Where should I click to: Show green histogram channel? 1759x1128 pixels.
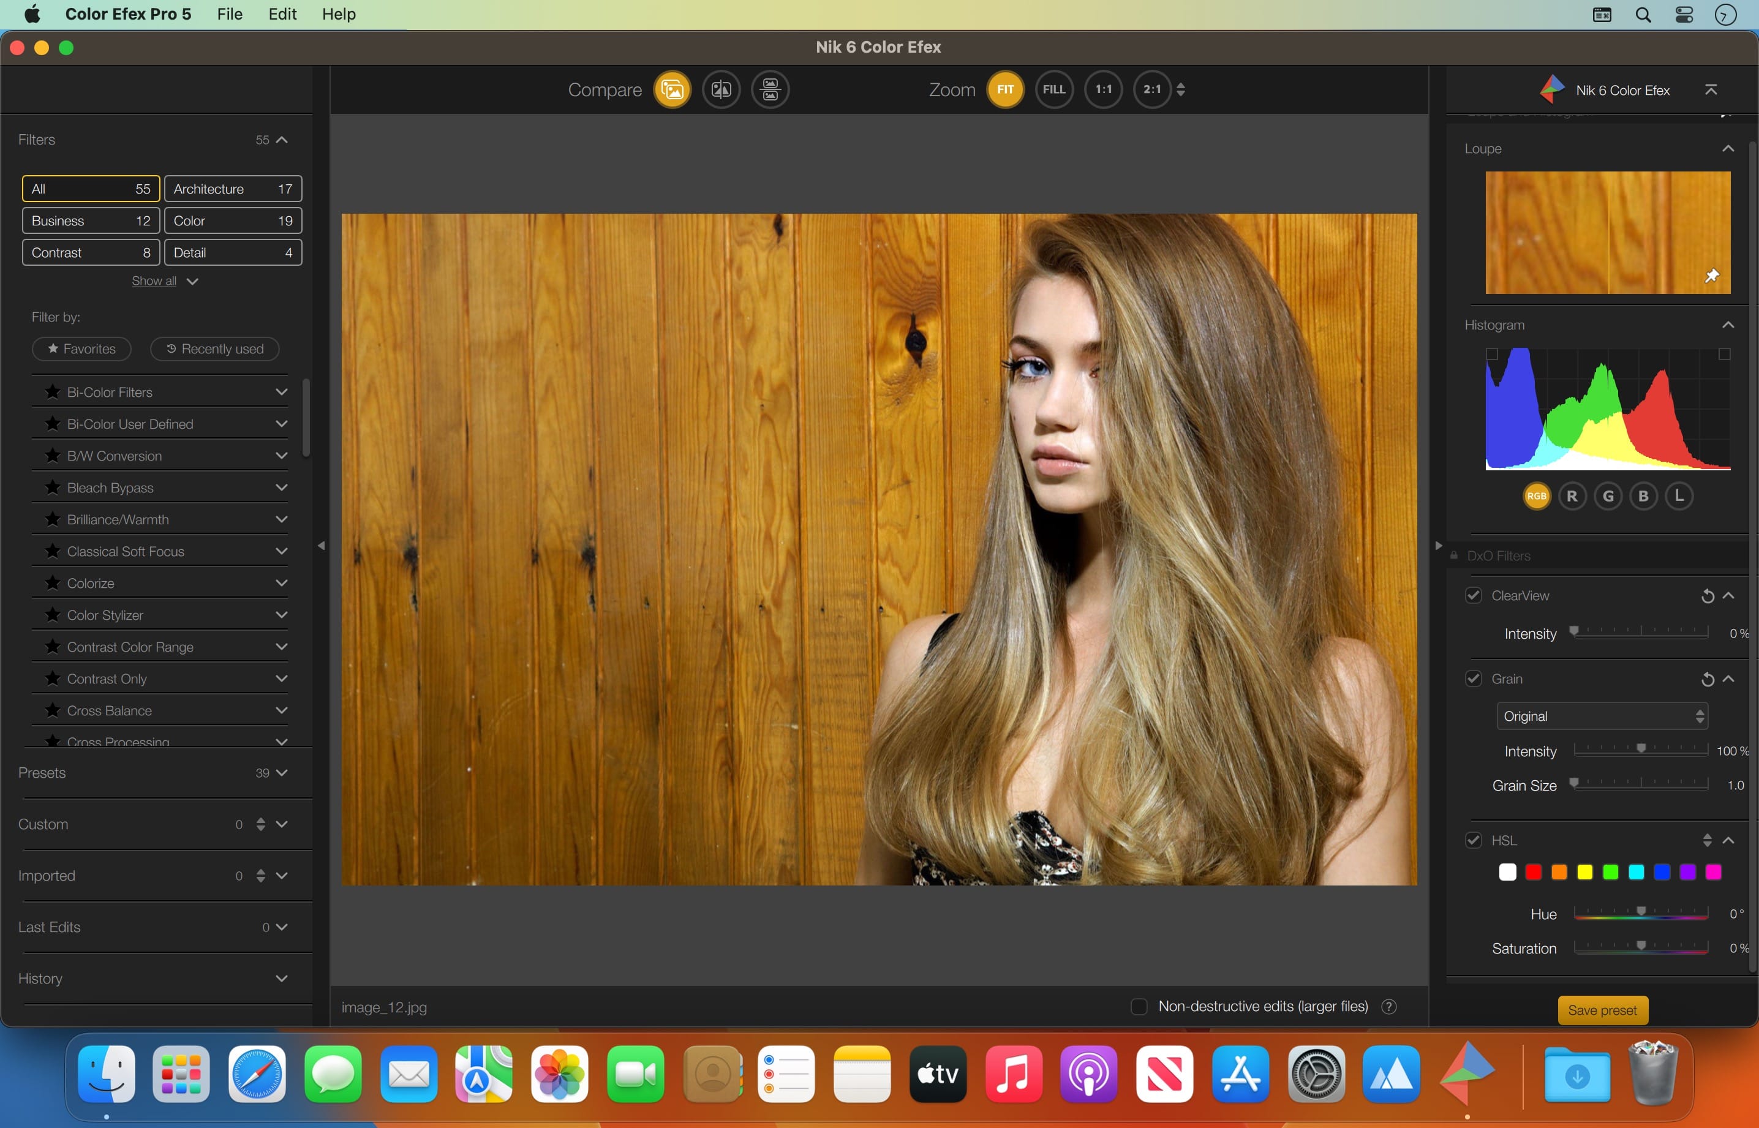coord(1608,496)
